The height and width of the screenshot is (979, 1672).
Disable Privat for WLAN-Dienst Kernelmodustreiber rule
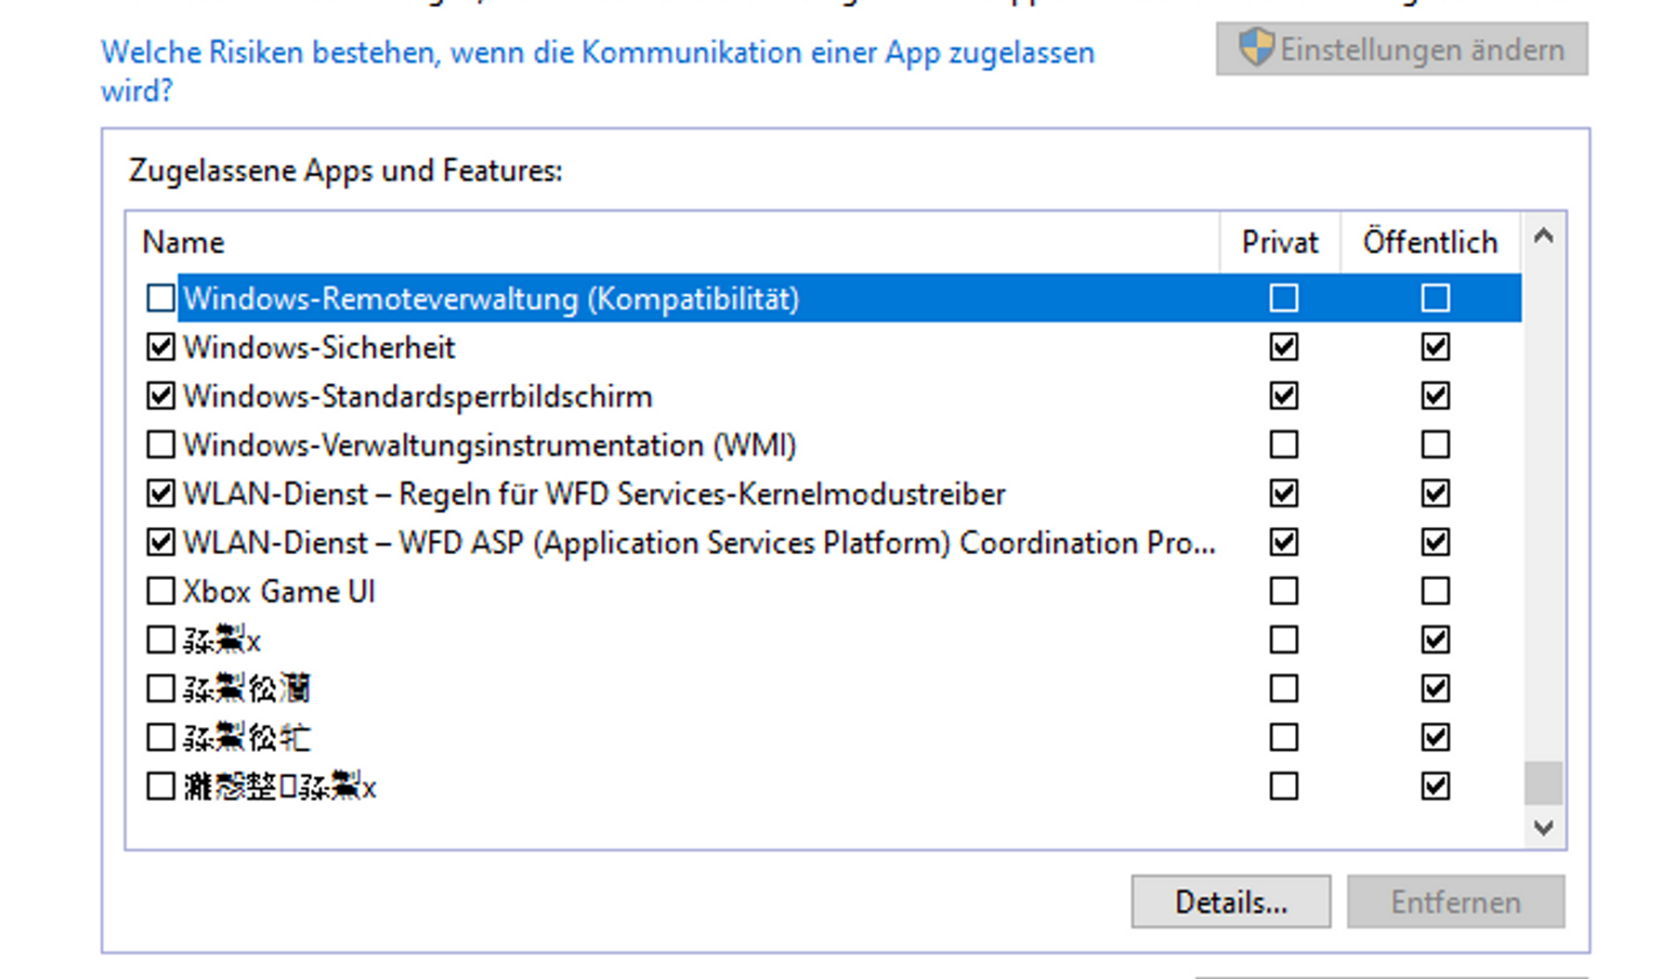pos(1283,494)
